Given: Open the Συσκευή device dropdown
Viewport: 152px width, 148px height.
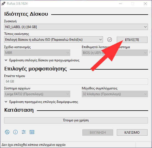Looking at the screenshot, I should click(76, 27).
